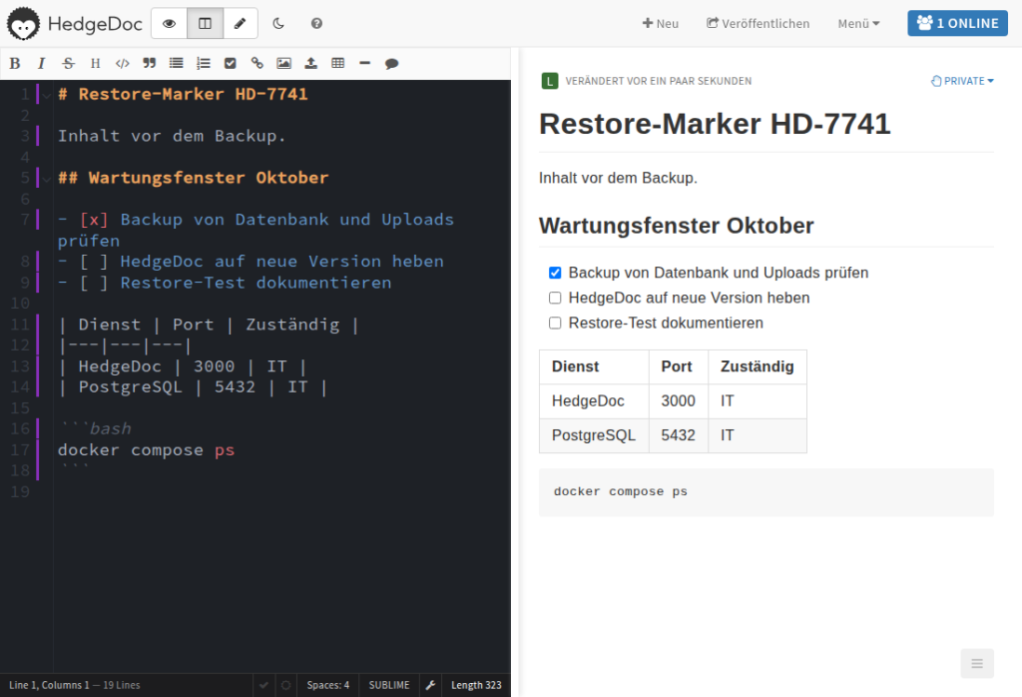Screen dimensions: 1022x697
Task: Click the HedgeDoc hedgehog logo
Action: (x=24, y=24)
